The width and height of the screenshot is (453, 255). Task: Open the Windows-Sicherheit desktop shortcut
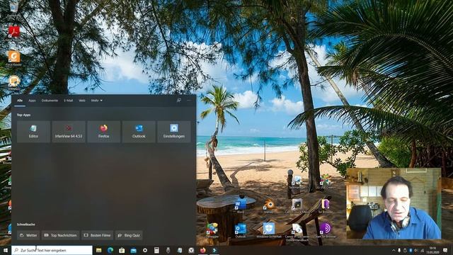[x=269, y=230]
